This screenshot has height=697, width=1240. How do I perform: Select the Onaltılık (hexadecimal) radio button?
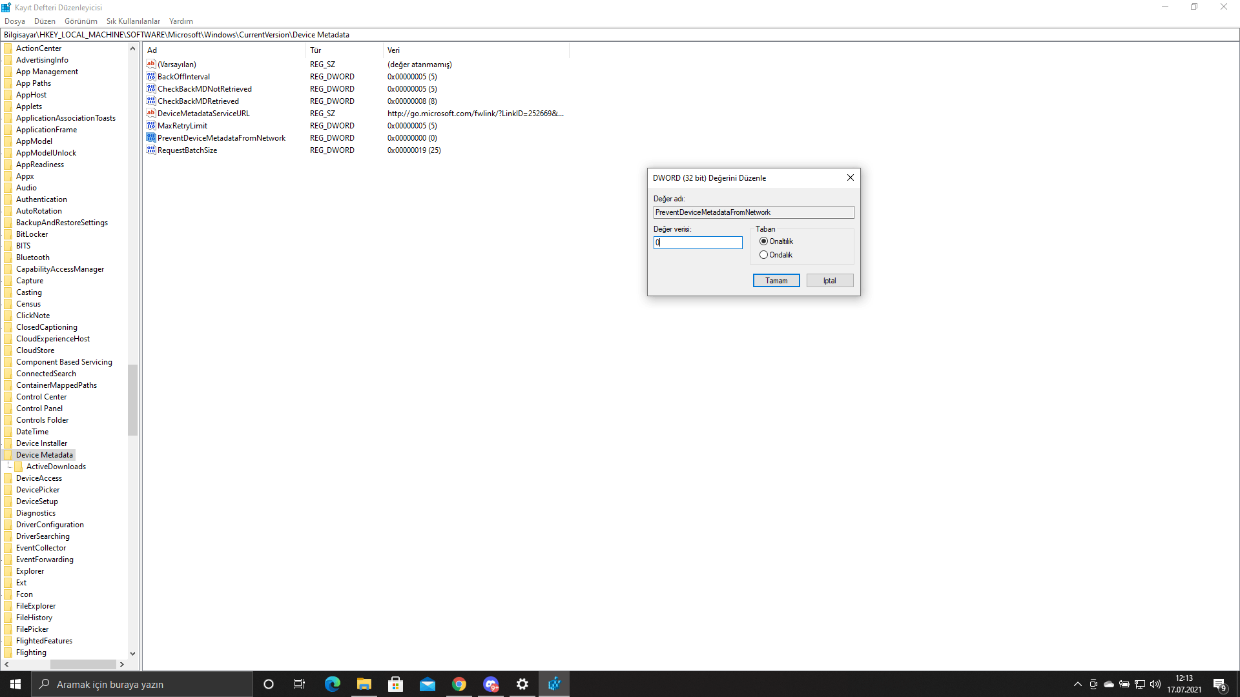click(x=764, y=241)
